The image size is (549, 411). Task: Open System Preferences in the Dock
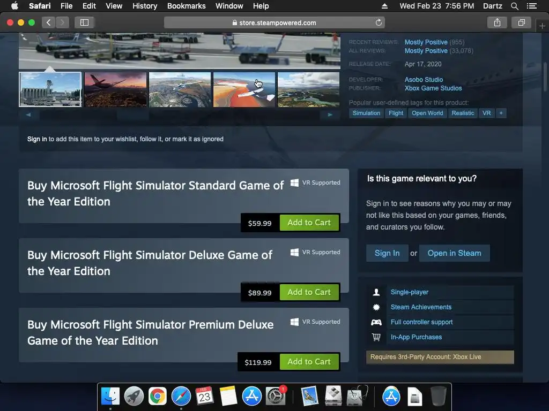[x=276, y=397]
